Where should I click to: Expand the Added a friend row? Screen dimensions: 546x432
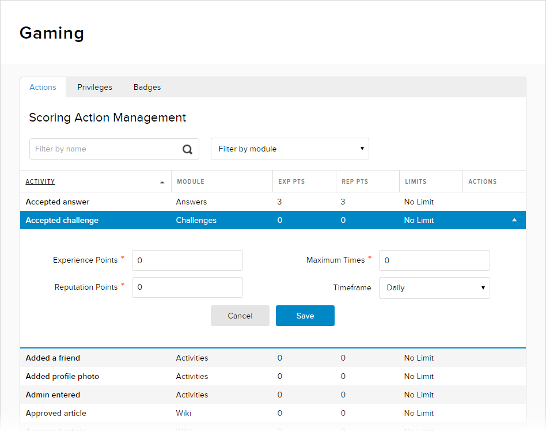[x=53, y=358]
